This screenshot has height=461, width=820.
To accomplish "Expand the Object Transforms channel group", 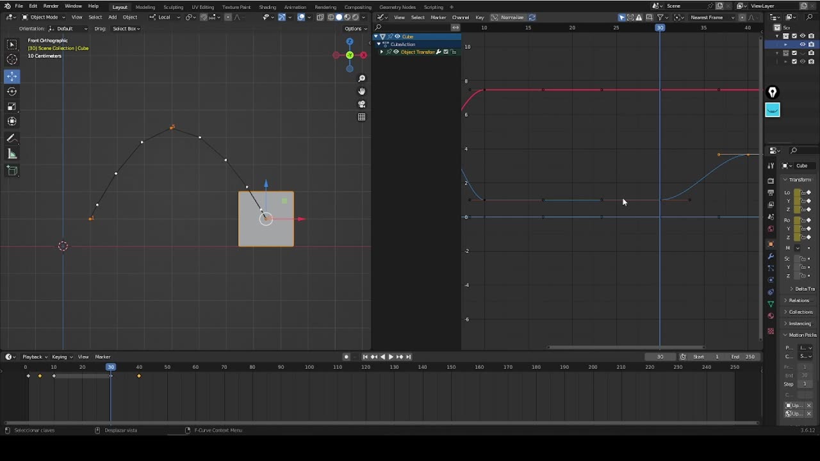I will [x=382, y=52].
